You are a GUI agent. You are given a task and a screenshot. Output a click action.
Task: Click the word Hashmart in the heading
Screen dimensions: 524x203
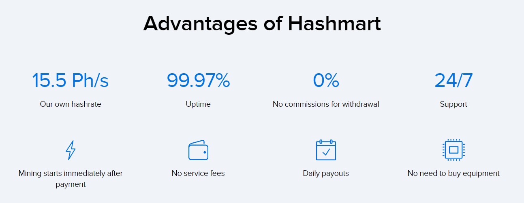point(334,24)
